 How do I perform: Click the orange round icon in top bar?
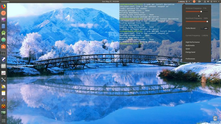tap(194, 1)
